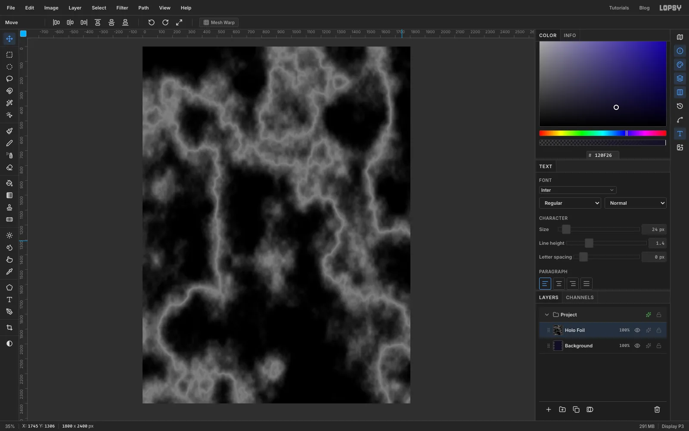Add a new layer with plus icon
The width and height of the screenshot is (689, 431).
point(549,409)
